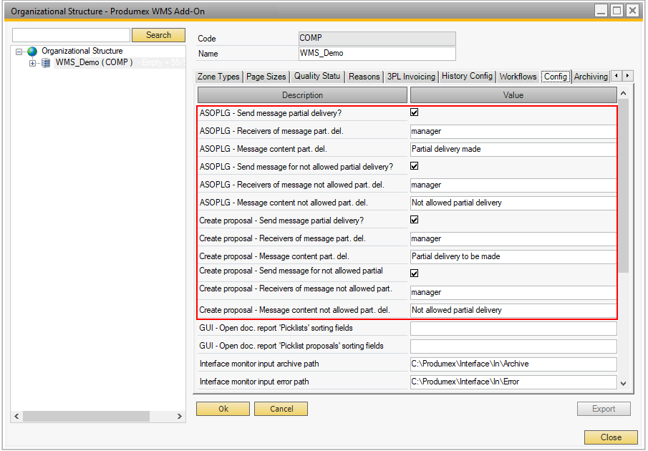This screenshot has width=648, height=451.
Task: Click the grid scrollbar down arrow
Action: (623, 384)
